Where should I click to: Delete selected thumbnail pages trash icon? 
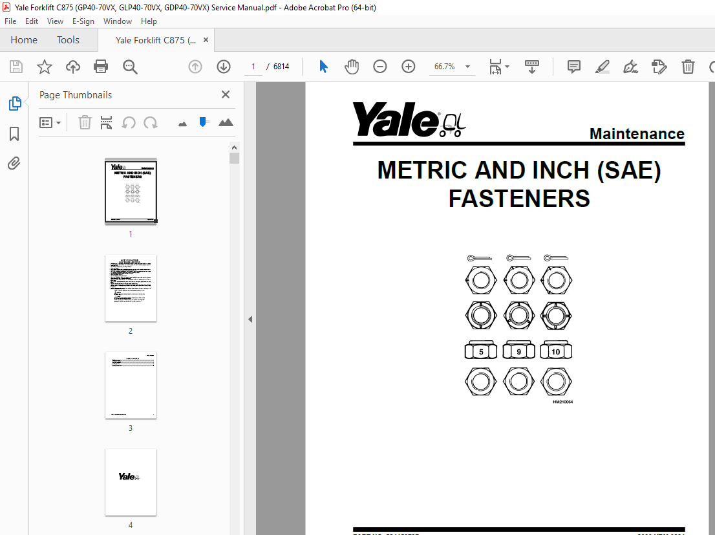[85, 122]
